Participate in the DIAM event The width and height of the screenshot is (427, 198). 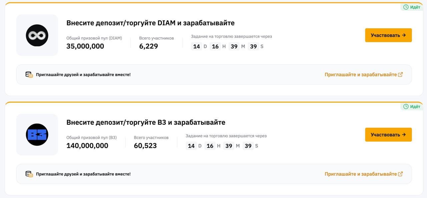tap(388, 35)
